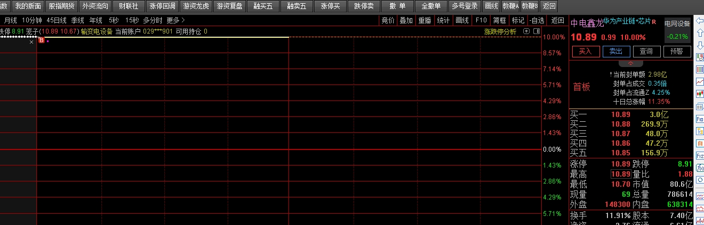Toggle the 叠加 overlay option

pyautogui.click(x=406, y=20)
